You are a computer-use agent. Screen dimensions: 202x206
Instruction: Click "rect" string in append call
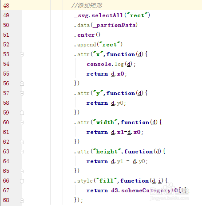(x=110, y=44)
